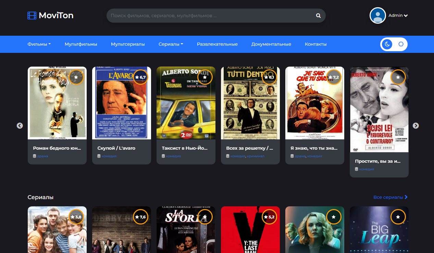Image resolution: width=434 pixels, height=253 pixels.
Task: Open the Мультфильмы menu item
Action: [81, 44]
